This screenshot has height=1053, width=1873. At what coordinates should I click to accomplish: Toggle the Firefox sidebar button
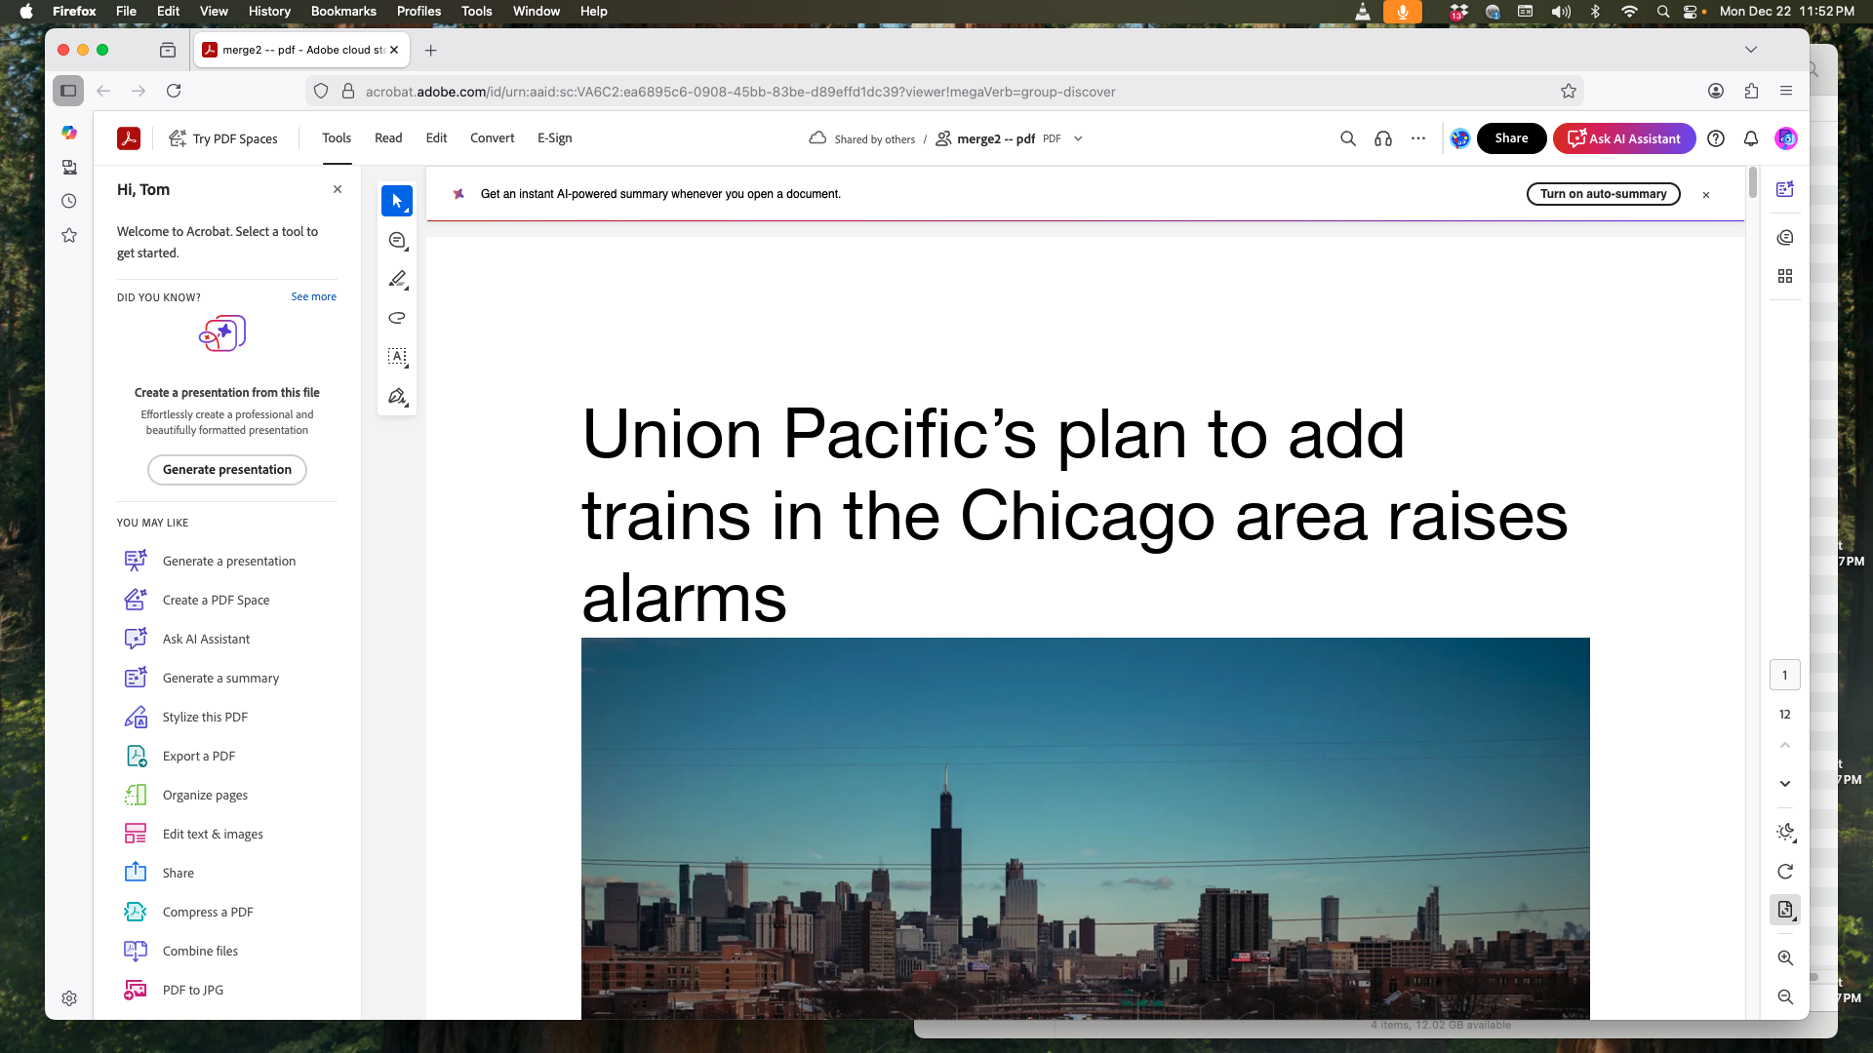[x=68, y=91]
